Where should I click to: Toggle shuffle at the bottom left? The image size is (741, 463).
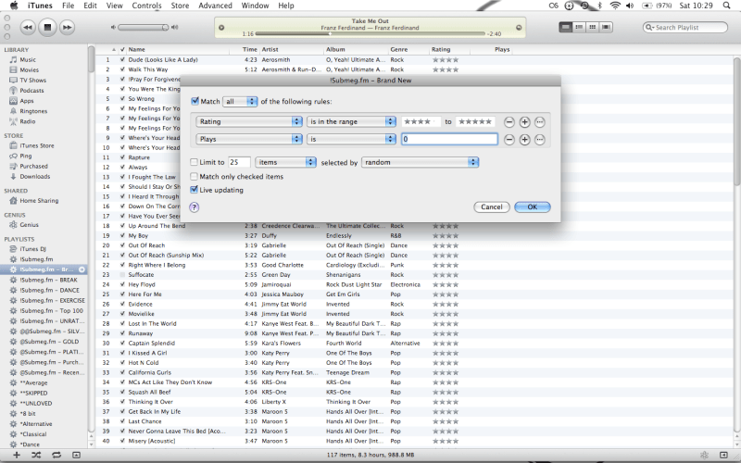point(35,455)
